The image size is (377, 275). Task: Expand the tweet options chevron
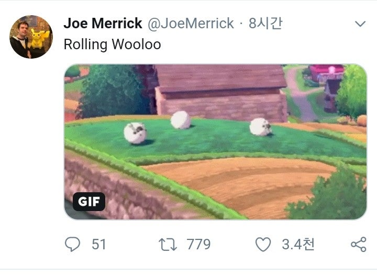click(x=360, y=24)
